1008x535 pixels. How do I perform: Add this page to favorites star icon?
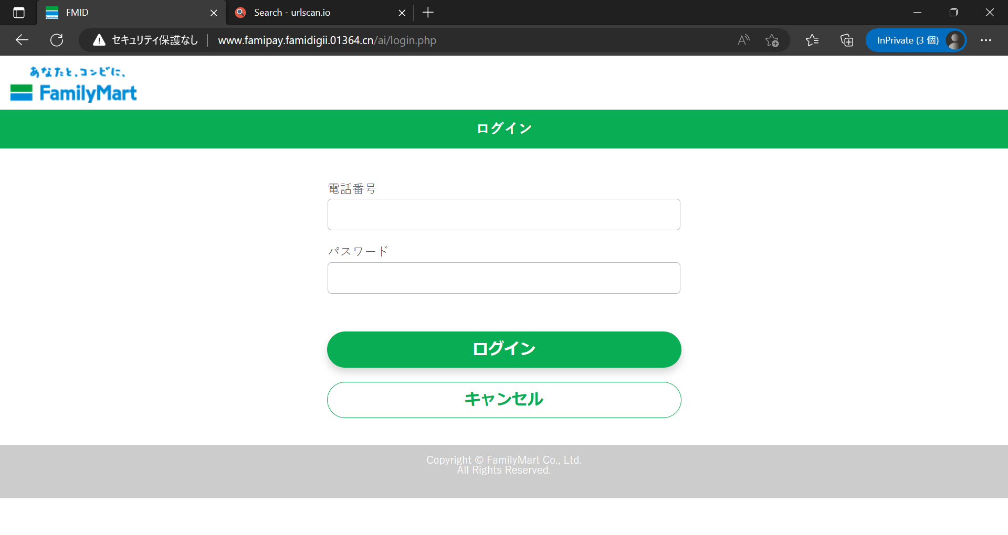[772, 40]
